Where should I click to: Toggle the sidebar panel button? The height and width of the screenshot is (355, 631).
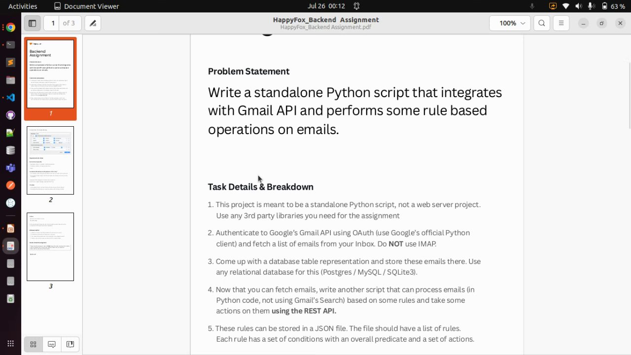click(x=32, y=23)
